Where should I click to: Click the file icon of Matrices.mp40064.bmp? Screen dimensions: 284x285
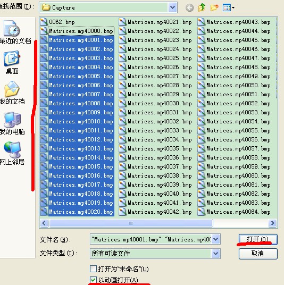coord(201,212)
